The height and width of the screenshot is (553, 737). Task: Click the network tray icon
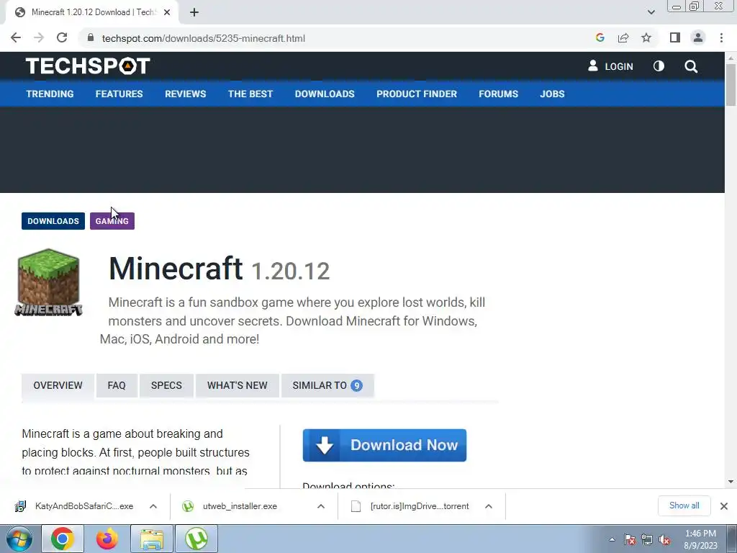click(647, 539)
